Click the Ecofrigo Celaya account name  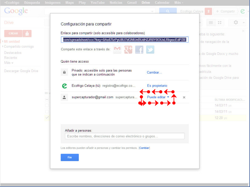tap(192, 11)
